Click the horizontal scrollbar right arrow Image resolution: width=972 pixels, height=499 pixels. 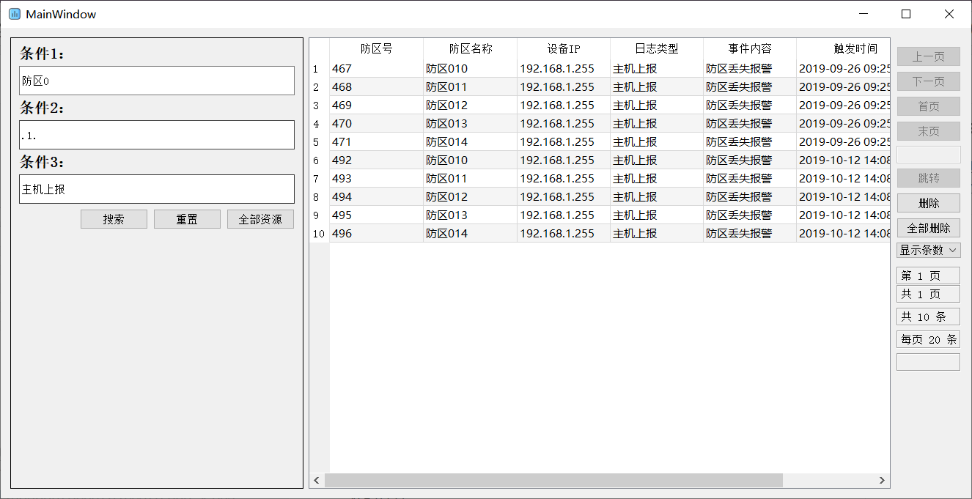880,480
